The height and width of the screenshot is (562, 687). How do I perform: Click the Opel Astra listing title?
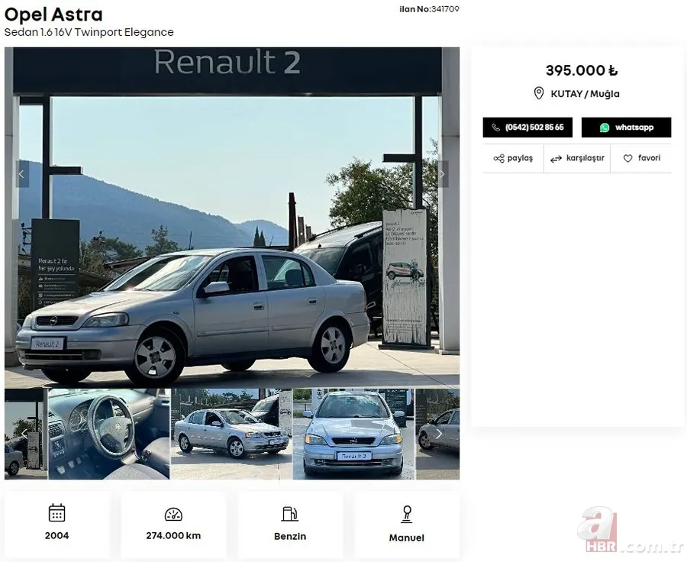pos(53,15)
